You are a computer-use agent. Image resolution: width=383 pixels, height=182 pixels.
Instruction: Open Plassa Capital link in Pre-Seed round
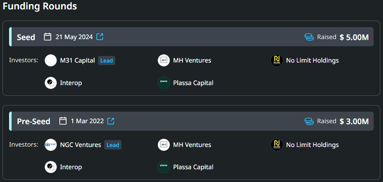click(193, 167)
